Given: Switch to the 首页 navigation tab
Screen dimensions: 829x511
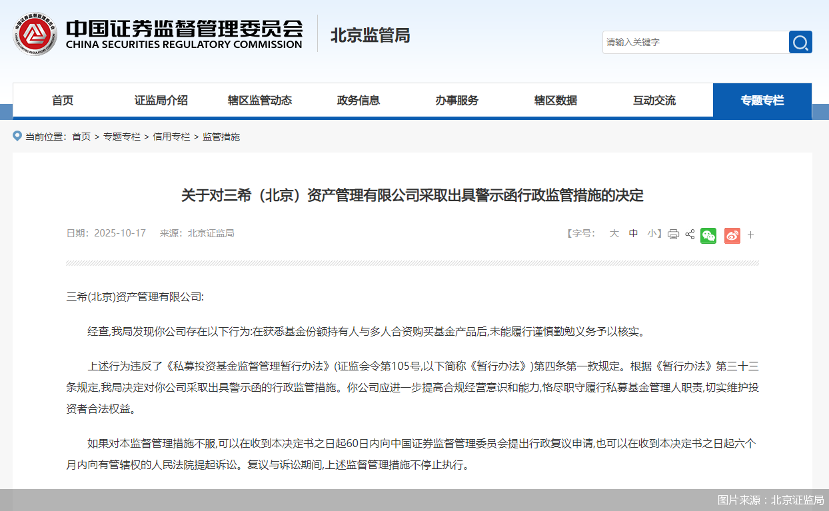Looking at the screenshot, I should point(62,100).
